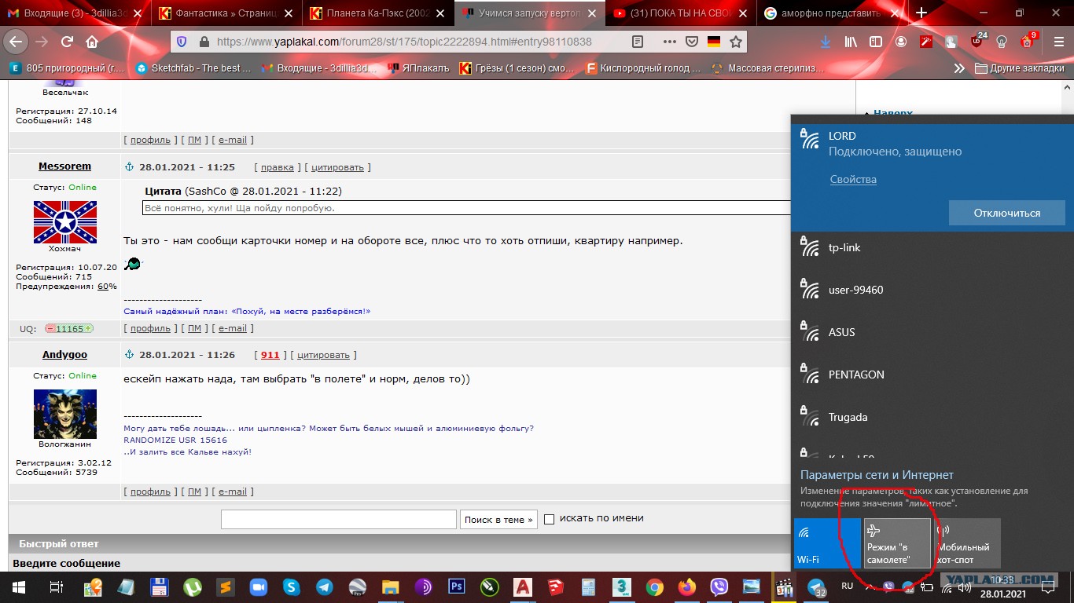Screen dimensions: 1074x603
Task: Open the 'Другие закладки' bookmarks folder
Action: click(1020, 68)
